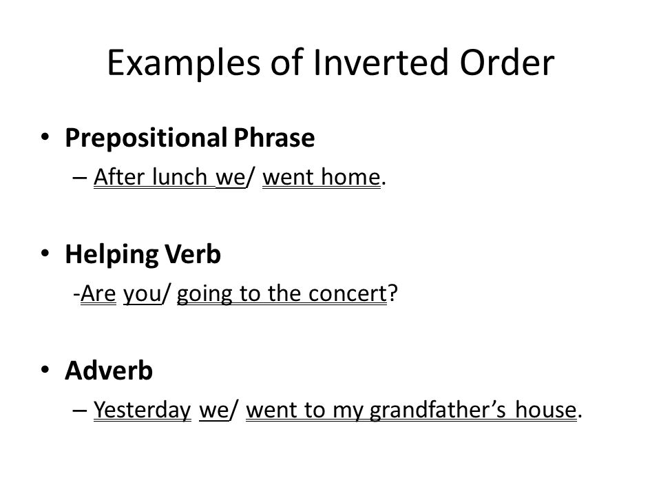This screenshot has width=661, height=496.
Task: Click "we" in the Yesterday sentence
Action: pos(214,411)
